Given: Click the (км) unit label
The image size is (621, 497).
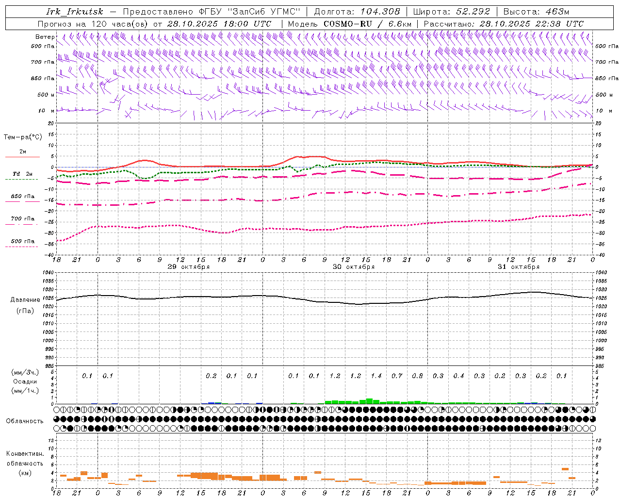Looking at the screenshot, I should point(25,473).
